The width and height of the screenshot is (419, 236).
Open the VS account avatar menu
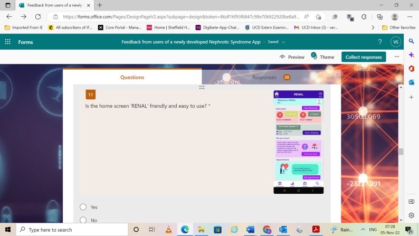coord(395,42)
